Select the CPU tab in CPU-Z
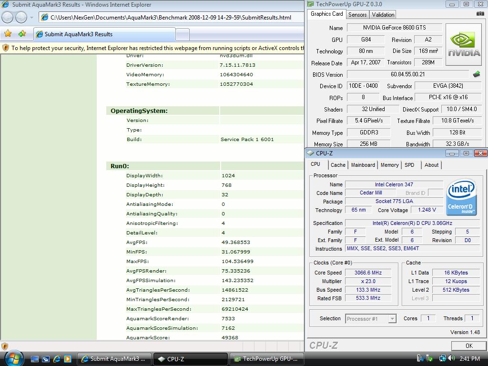 pos(315,164)
